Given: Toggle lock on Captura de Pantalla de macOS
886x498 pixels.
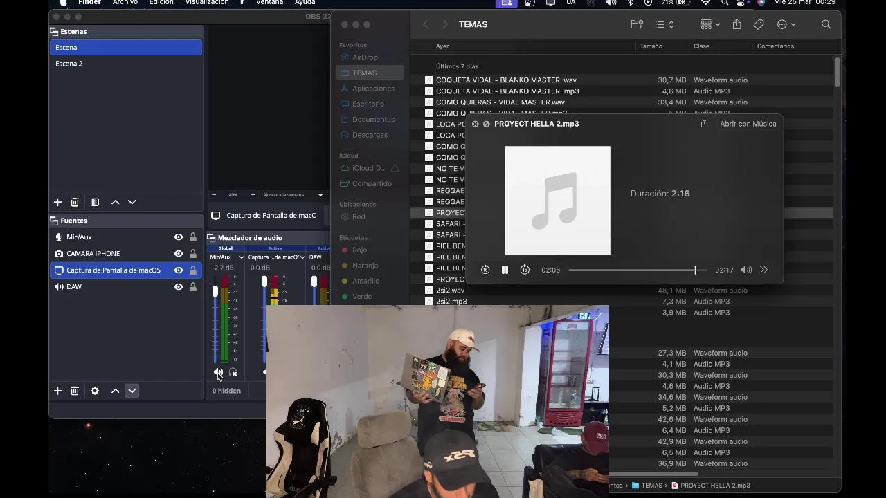Looking at the screenshot, I should (193, 270).
